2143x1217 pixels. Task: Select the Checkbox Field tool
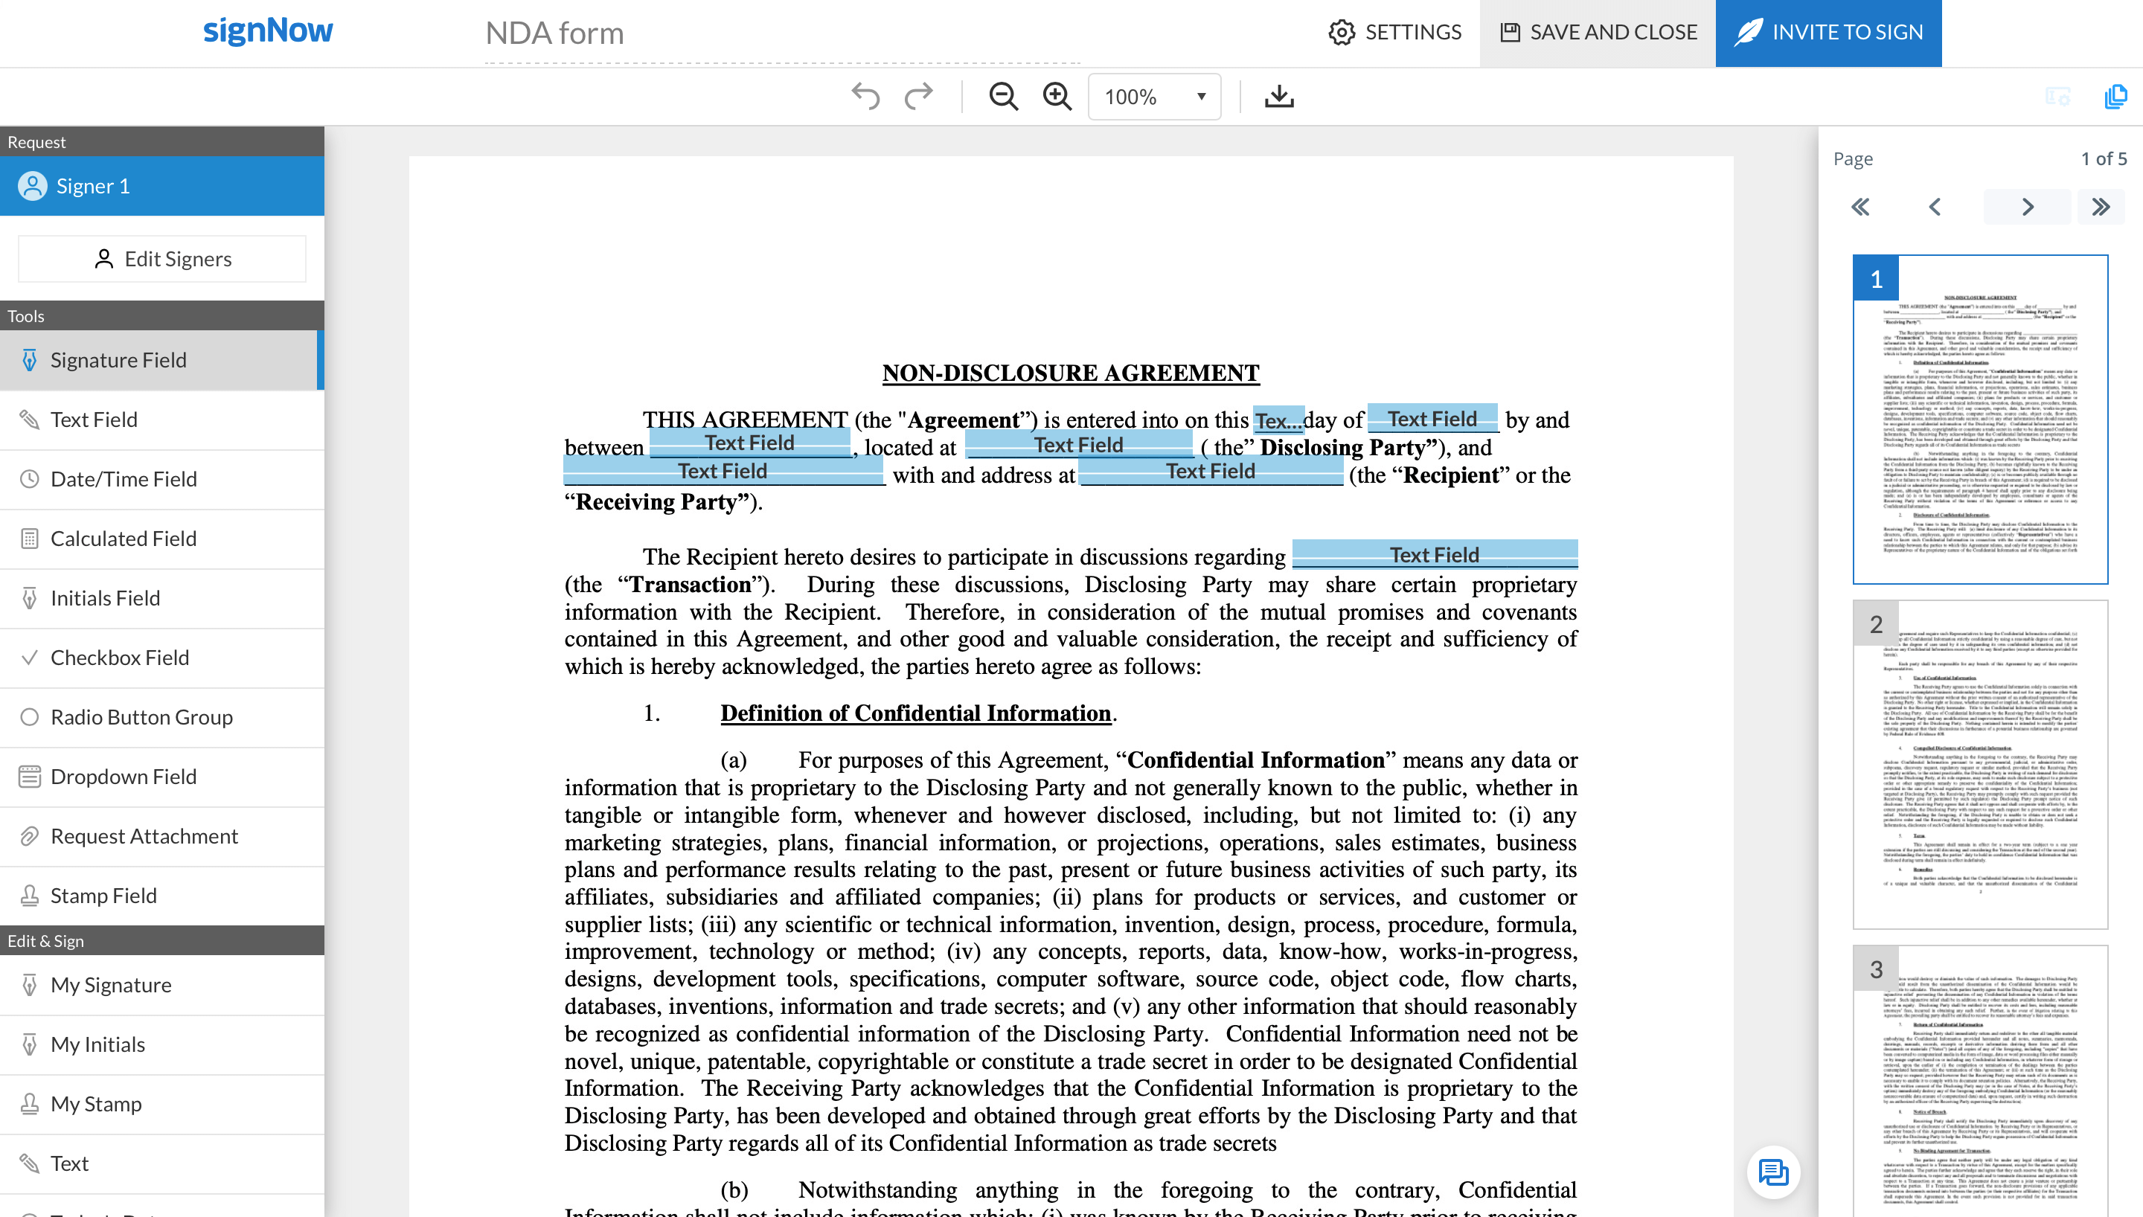click(121, 656)
